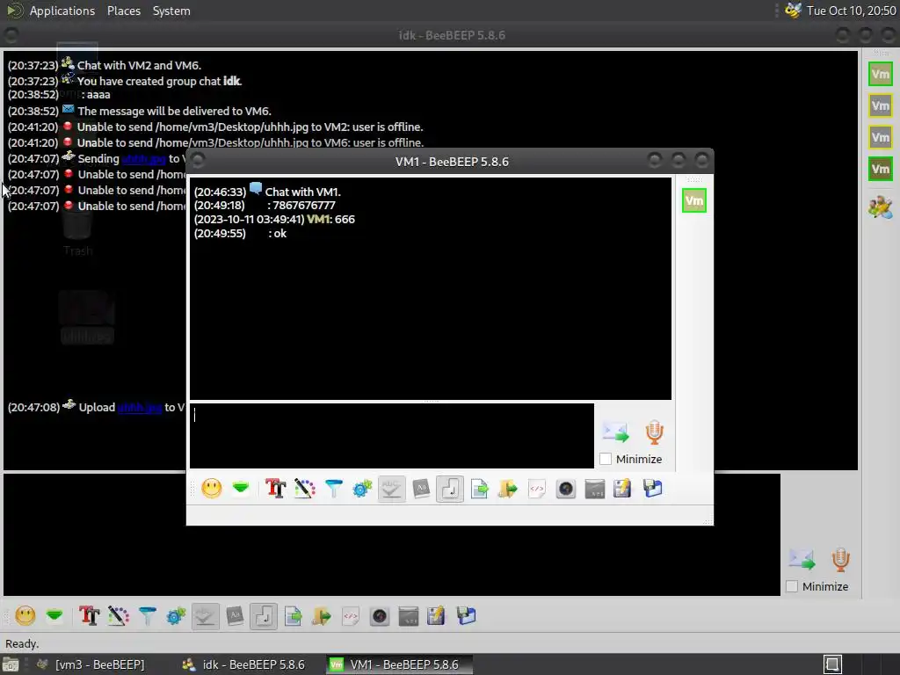Click third Vm avatar in idk sidebar

(x=881, y=137)
